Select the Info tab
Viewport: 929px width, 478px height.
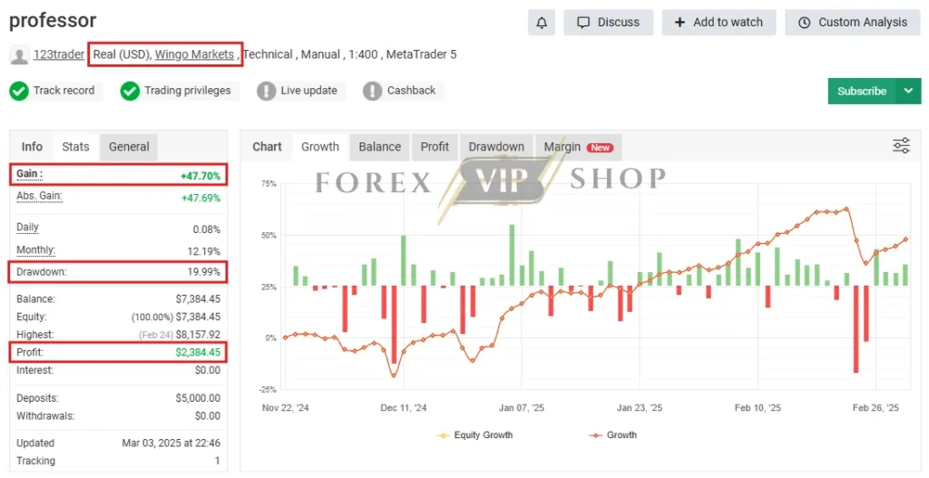tap(32, 146)
